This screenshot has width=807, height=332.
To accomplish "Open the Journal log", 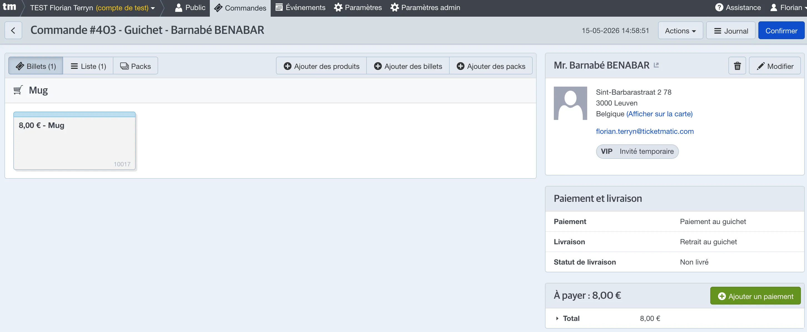I will pos(731,31).
